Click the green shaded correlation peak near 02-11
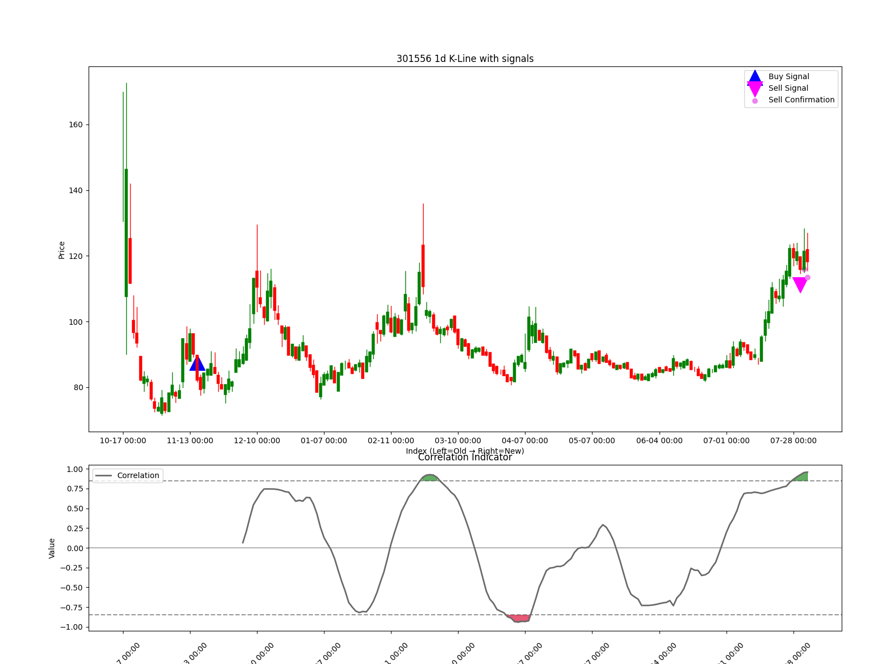 pos(430,478)
